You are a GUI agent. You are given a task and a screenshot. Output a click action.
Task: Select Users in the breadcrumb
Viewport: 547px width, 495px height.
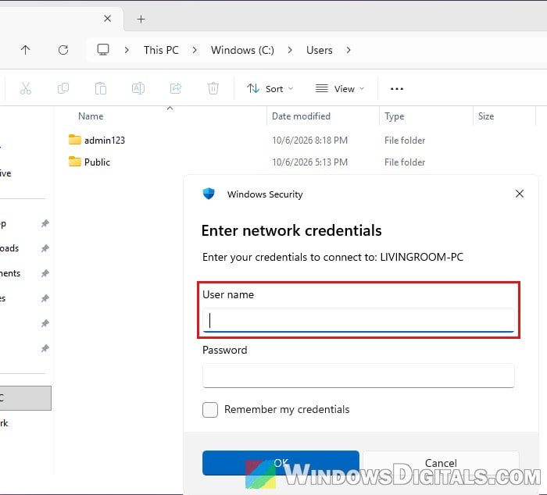tap(319, 50)
